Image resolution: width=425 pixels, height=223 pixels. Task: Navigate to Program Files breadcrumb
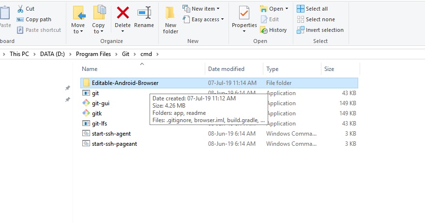tap(93, 54)
